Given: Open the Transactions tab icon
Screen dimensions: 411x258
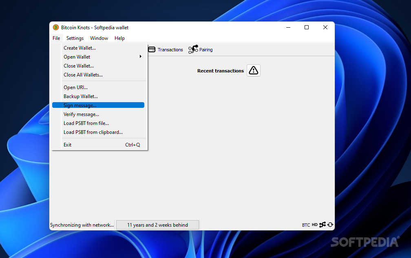Looking at the screenshot, I should point(152,49).
